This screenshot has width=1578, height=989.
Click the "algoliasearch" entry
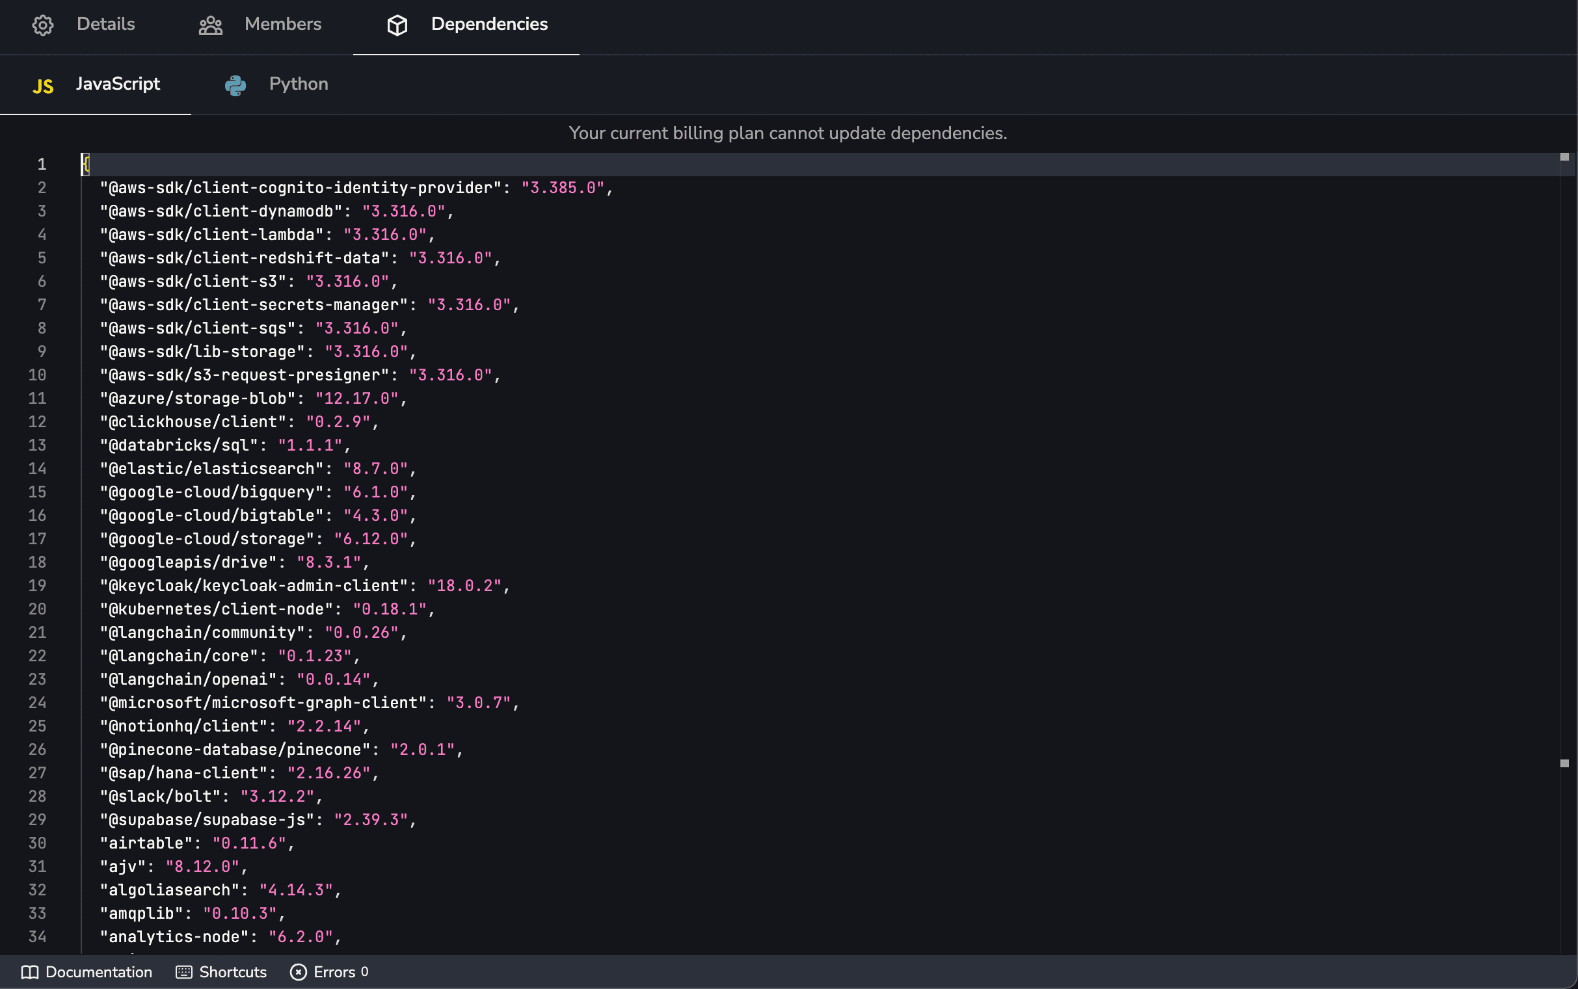221,891
